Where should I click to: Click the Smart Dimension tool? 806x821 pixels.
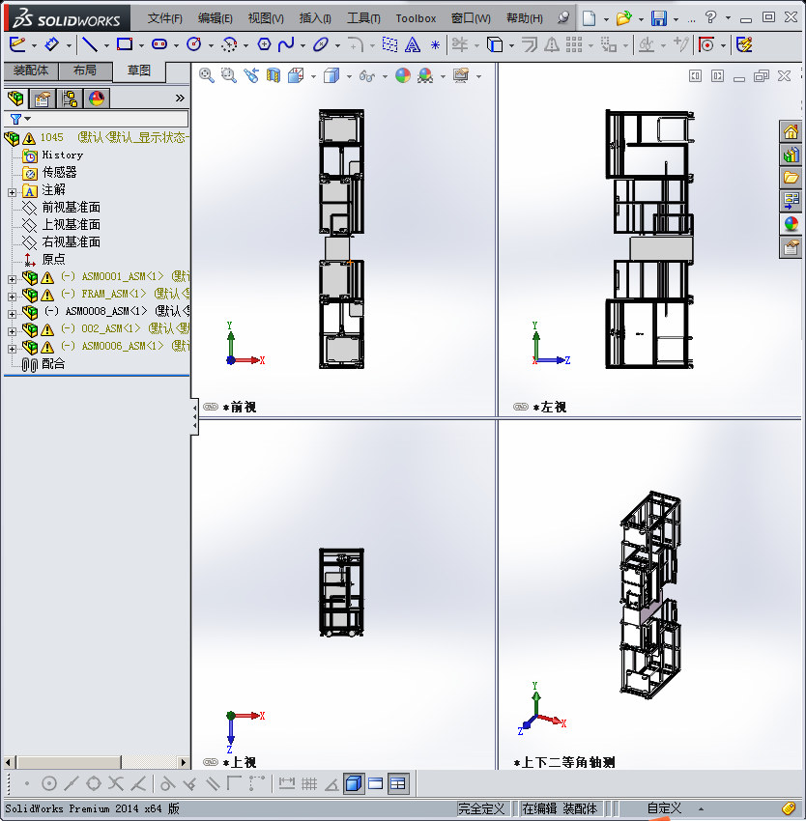(x=51, y=45)
